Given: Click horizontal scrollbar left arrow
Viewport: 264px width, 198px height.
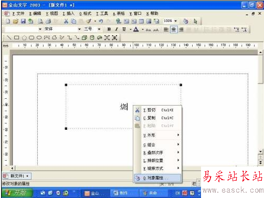Looking at the screenshot, I should (12, 168).
